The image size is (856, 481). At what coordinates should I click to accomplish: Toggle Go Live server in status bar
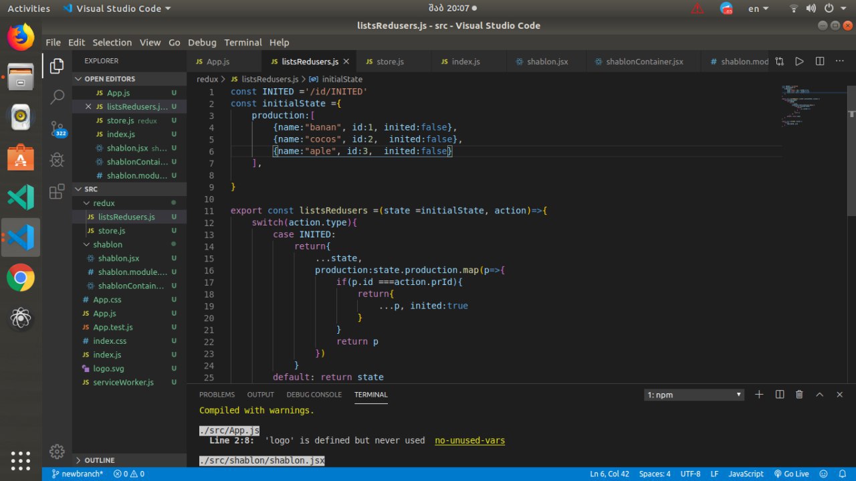coord(792,474)
